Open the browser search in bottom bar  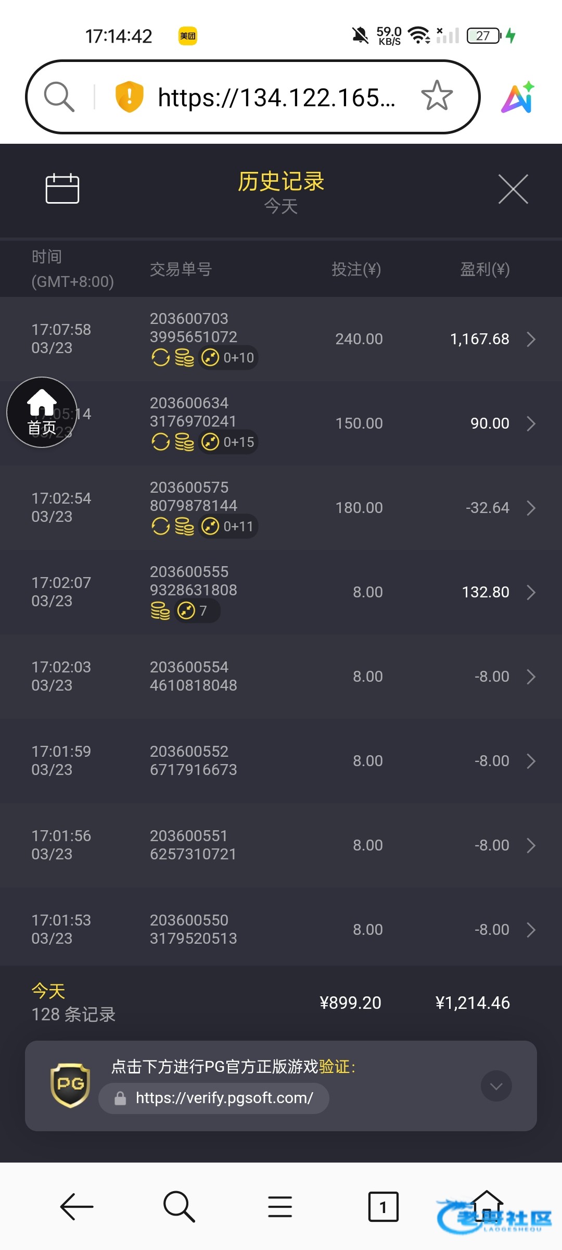click(x=178, y=1206)
